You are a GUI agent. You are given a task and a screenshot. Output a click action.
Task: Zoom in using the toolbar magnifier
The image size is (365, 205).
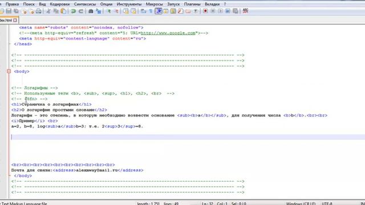(108, 11)
